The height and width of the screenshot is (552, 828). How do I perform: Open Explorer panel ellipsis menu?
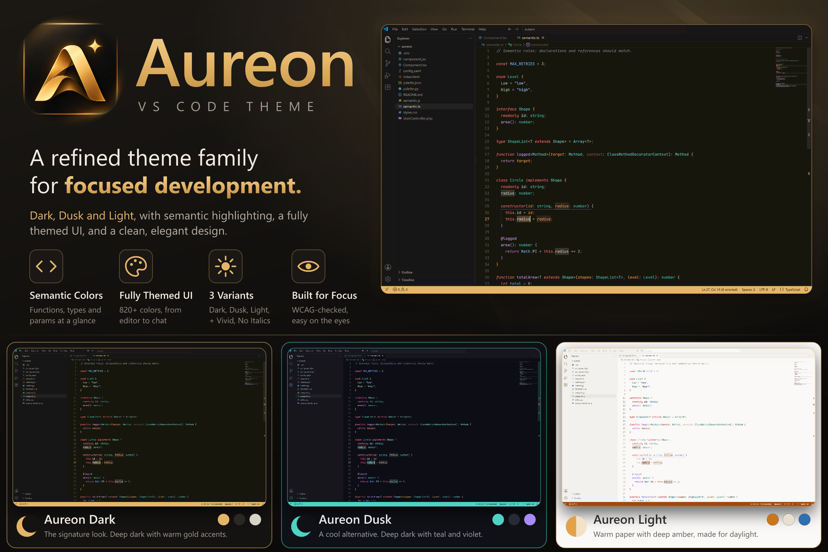[470, 38]
